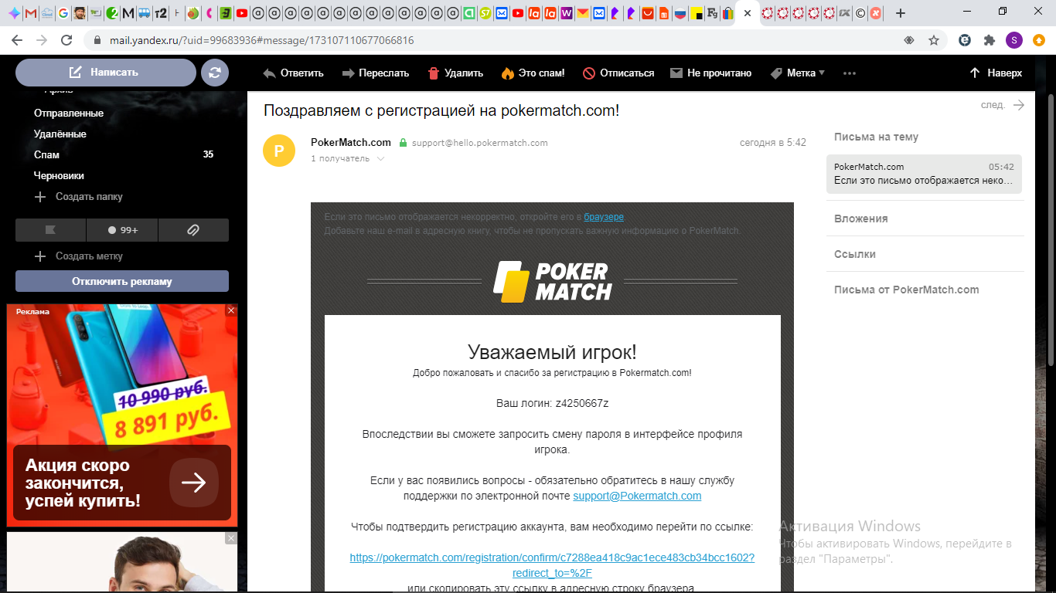Expand the Вложения section
Viewport: 1056px width, 593px height.
click(861, 219)
